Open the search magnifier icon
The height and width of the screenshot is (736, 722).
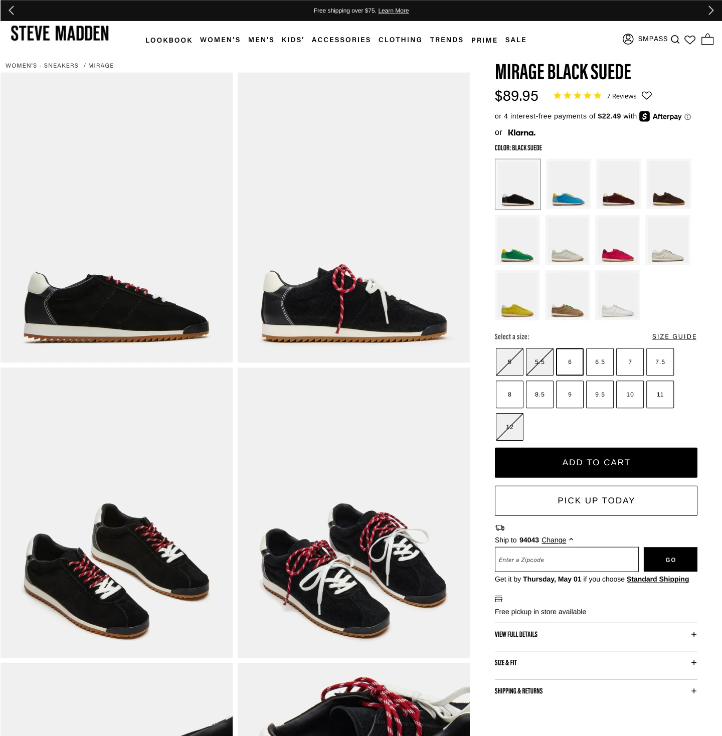tap(675, 40)
